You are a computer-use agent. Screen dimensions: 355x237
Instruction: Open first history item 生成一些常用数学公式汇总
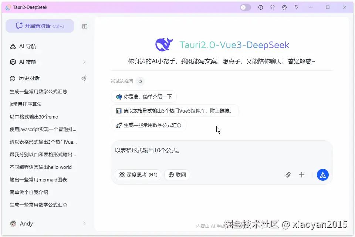point(38,91)
